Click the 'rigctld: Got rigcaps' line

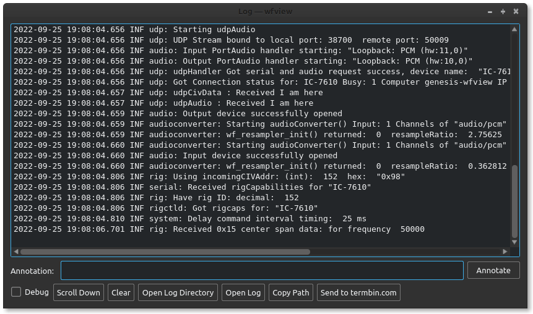tap(166, 208)
